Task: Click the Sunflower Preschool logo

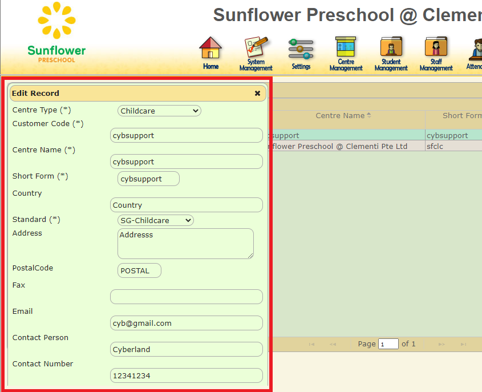Action: tap(56, 33)
